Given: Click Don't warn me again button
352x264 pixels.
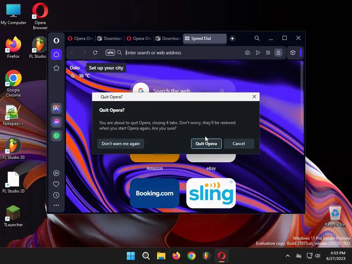Looking at the screenshot, I should point(121,144).
